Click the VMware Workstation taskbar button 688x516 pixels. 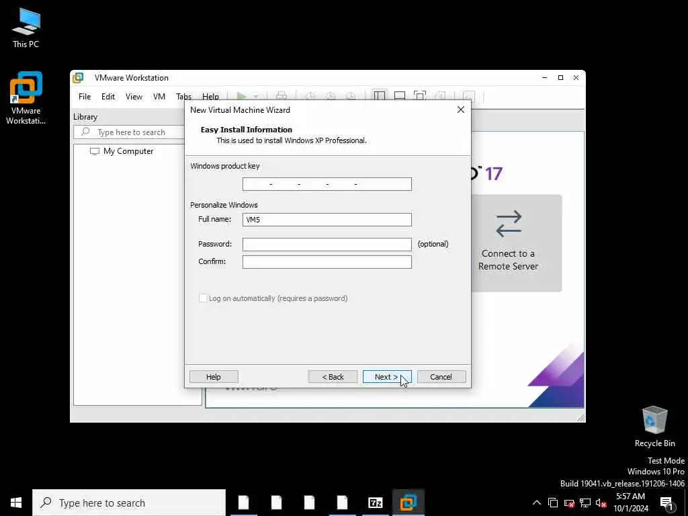tap(408, 503)
